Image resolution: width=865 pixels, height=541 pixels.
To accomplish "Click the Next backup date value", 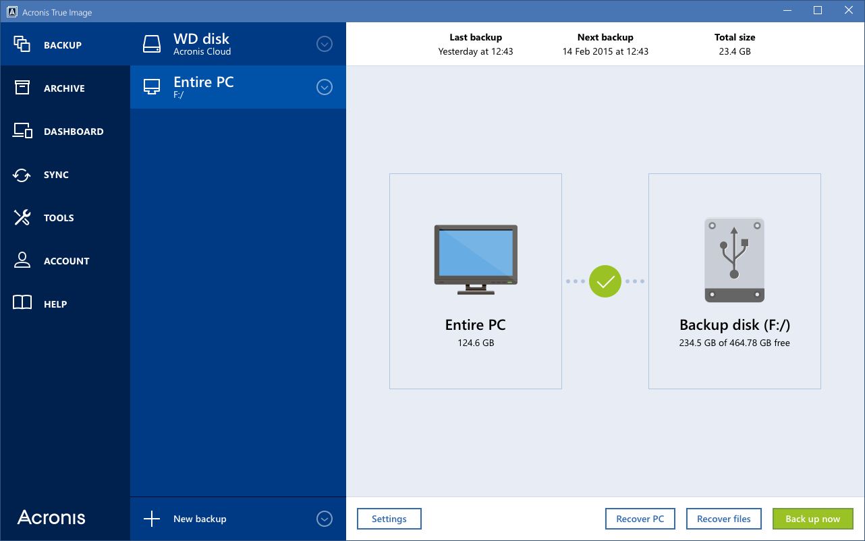I will 605,51.
